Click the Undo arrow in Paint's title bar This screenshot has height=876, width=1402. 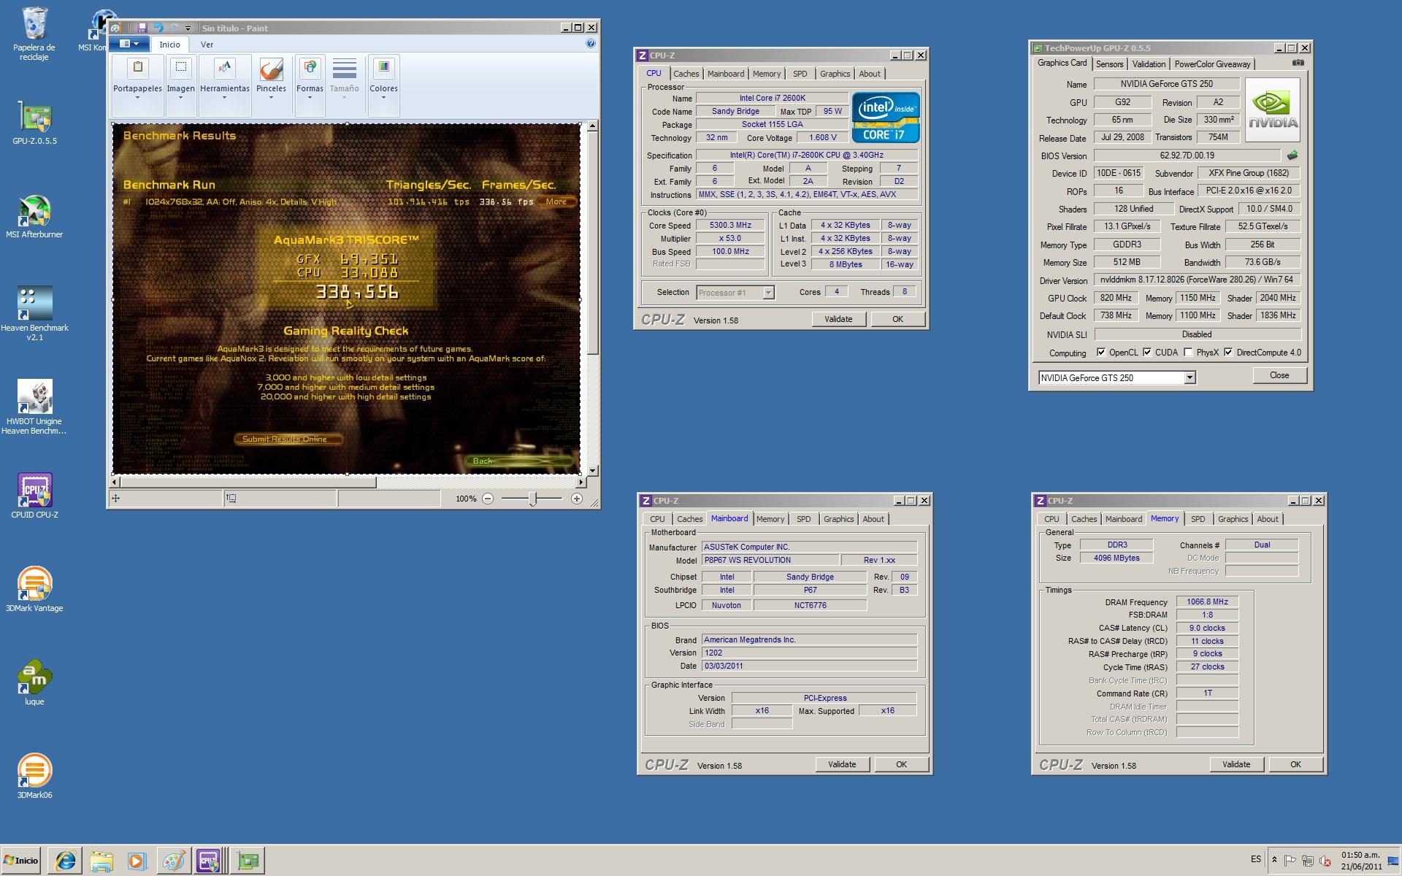[157, 28]
